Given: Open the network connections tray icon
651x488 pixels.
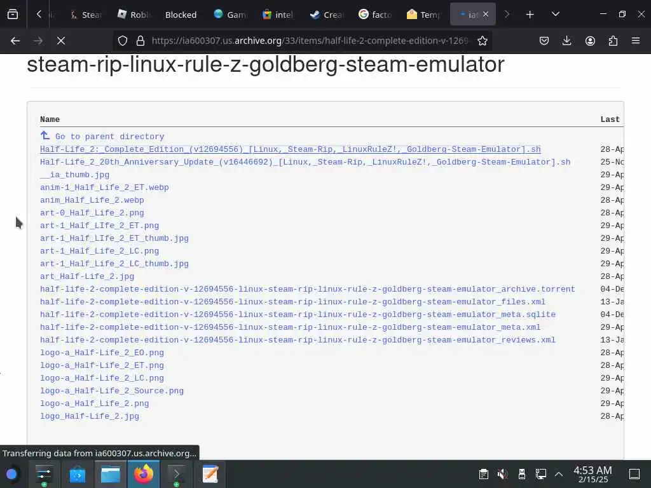Looking at the screenshot, I should tap(540, 474).
